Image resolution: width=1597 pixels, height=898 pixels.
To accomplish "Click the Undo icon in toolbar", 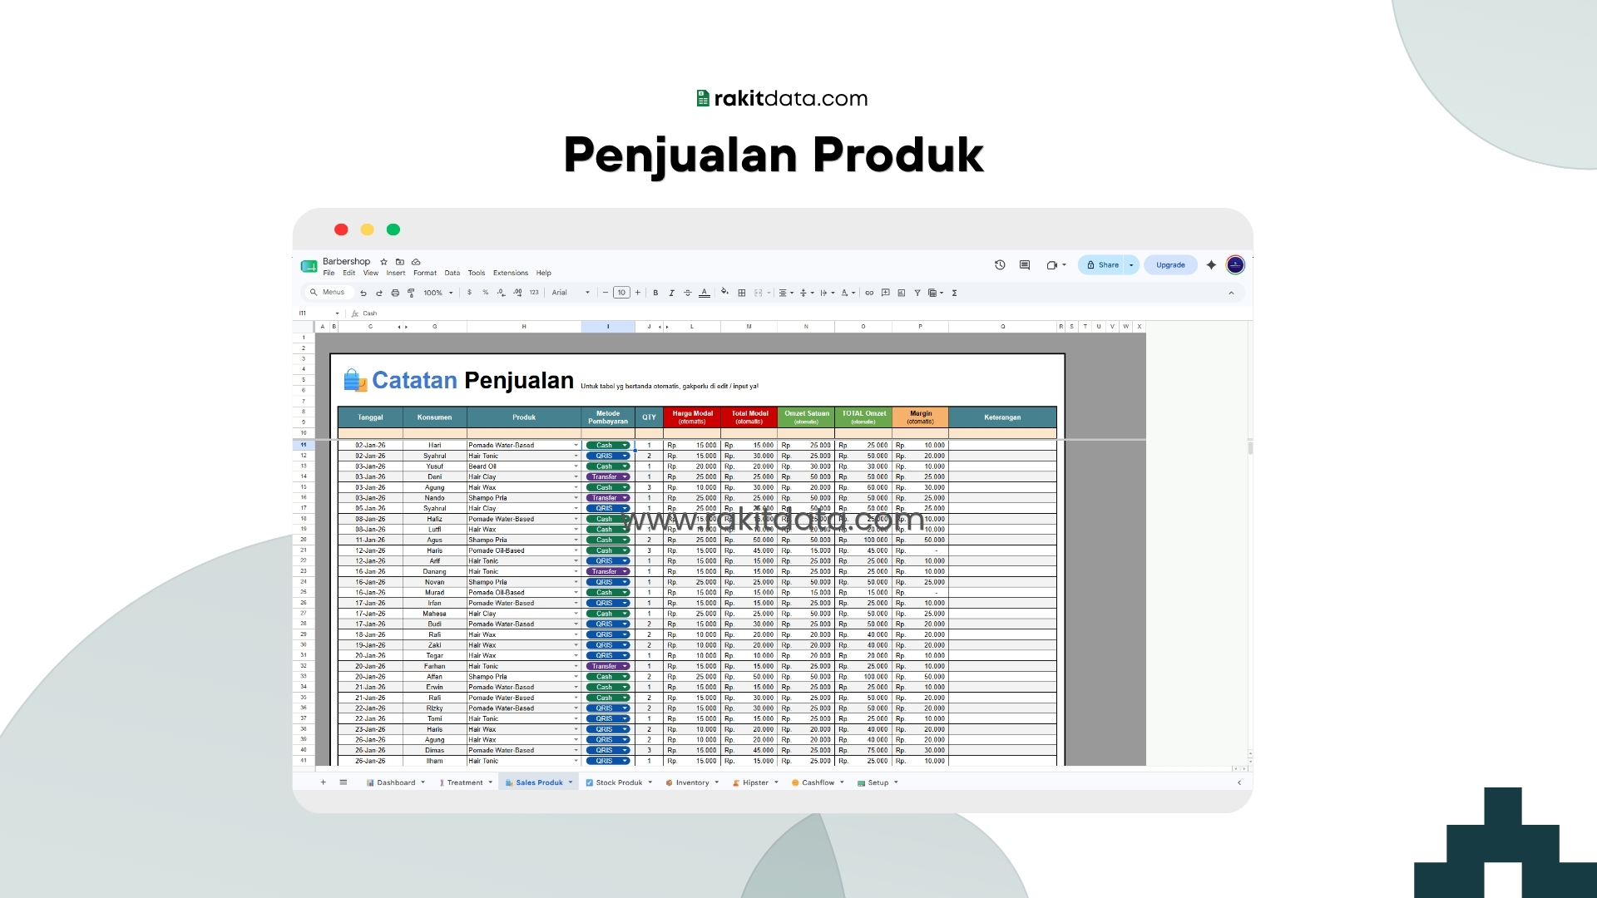I will pos(363,293).
